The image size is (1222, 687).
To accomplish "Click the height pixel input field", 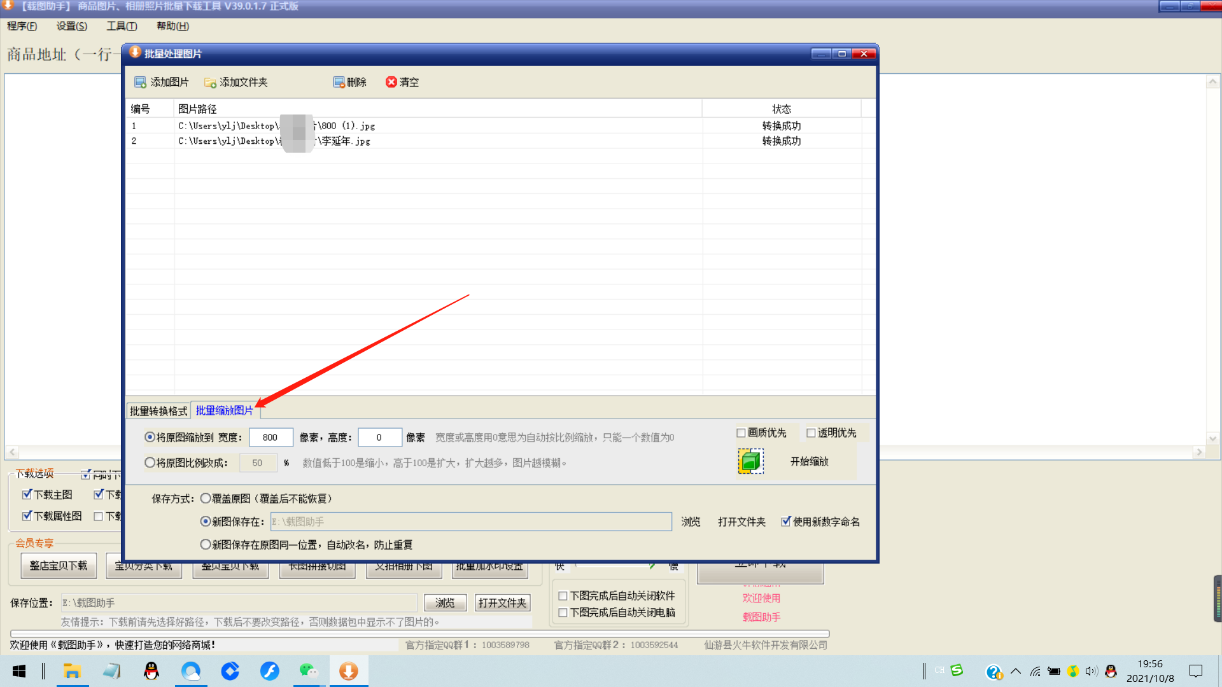I will point(379,437).
